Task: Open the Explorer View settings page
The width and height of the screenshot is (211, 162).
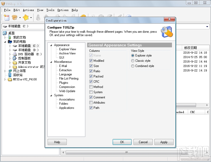Action: tap(68, 49)
